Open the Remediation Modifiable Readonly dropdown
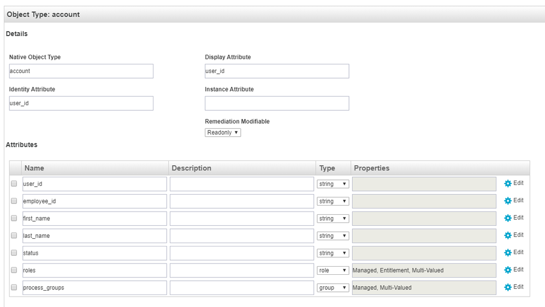Image resolution: width=545 pixels, height=307 pixels. 223,133
